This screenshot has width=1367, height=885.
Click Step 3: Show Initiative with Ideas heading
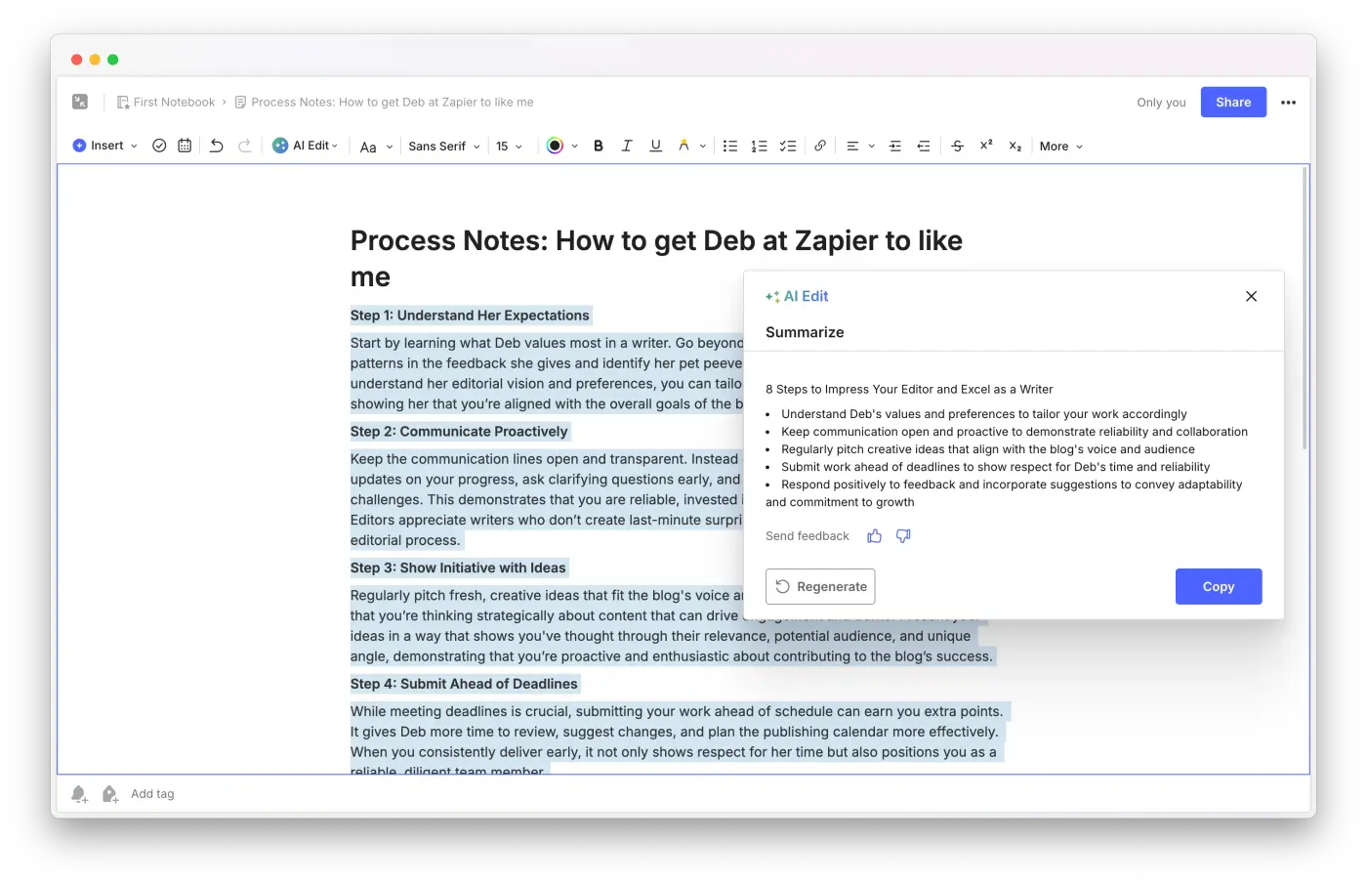[x=458, y=568]
